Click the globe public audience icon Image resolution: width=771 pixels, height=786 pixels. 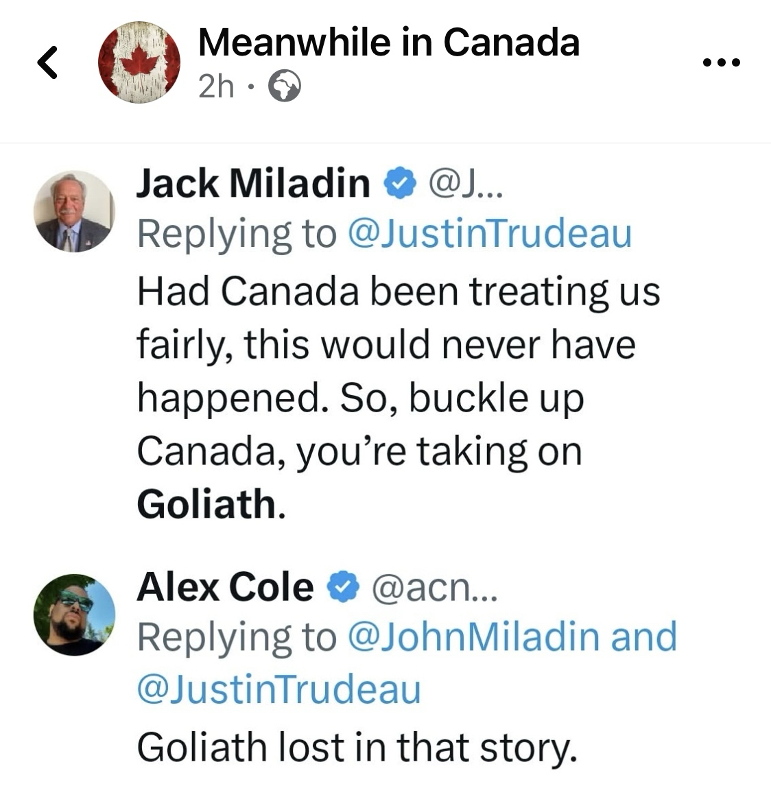pos(283,87)
